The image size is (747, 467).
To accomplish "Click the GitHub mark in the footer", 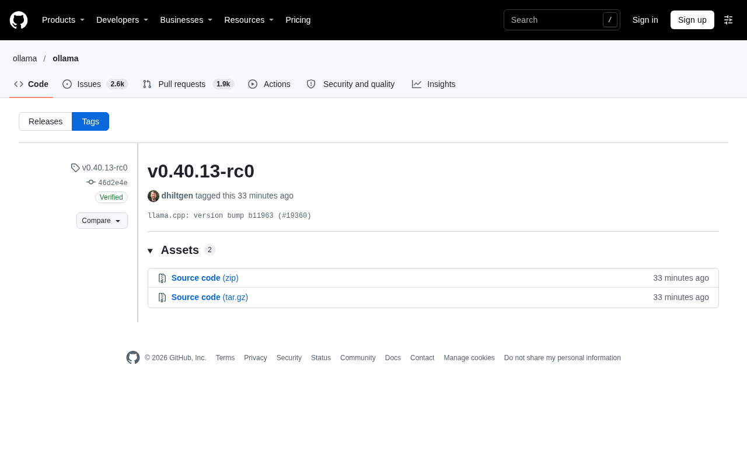I will [x=133, y=358].
